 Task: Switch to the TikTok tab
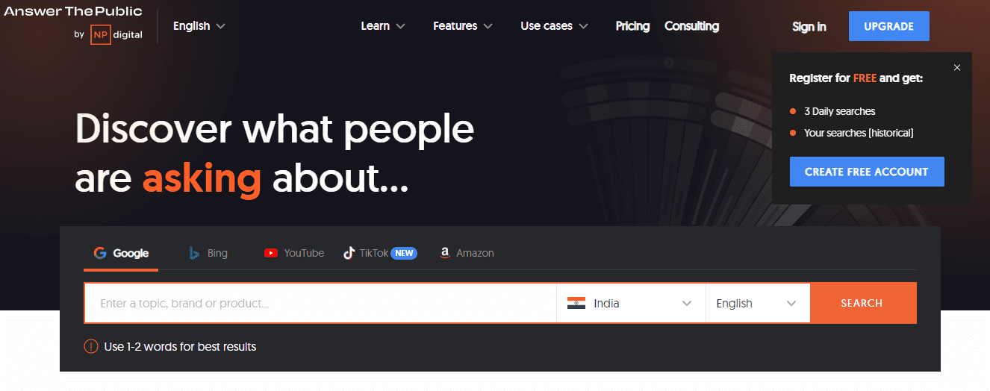tap(380, 254)
